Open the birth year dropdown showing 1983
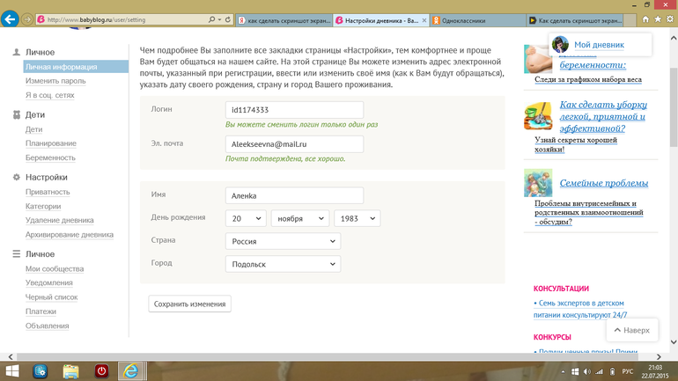The image size is (678, 381). (x=357, y=218)
